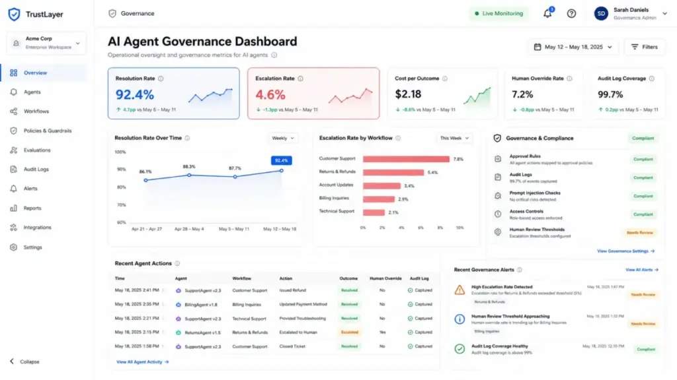Click info icon by Recent Governance Alerts
Screen dimensions: 677x380
pyautogui.click(x=520, y=270)
